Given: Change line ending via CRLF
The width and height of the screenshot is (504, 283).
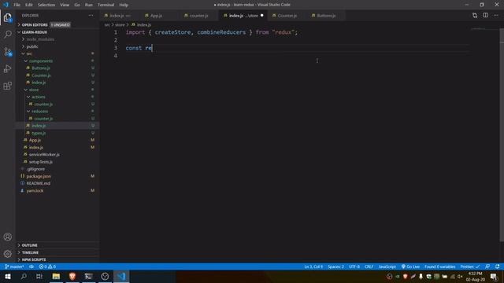Looking at the screenshot, I should (x=369, y=266).
